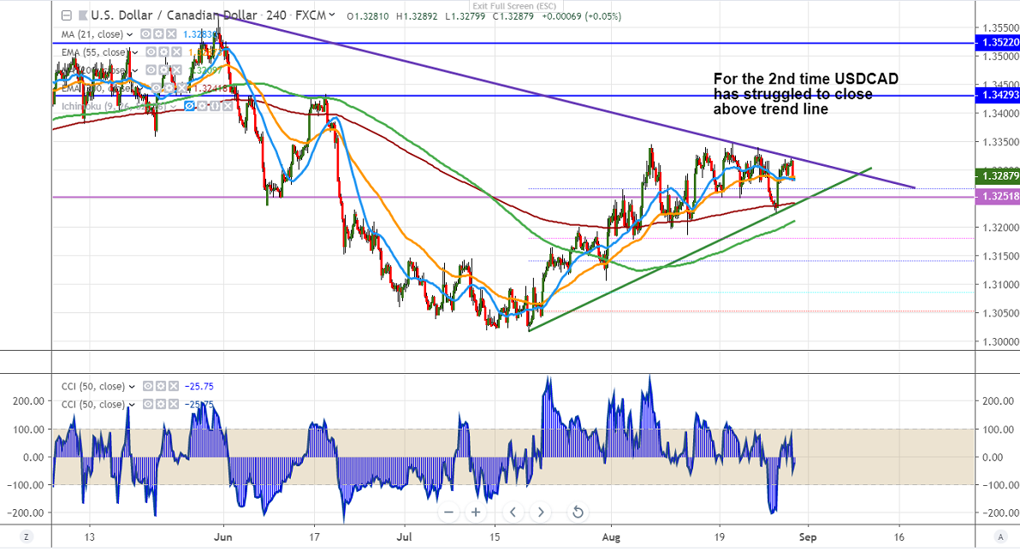Screen dimensions: 1020x551
Task: Click the 200.00 label on CCI right axis
Action: [998, 401]
